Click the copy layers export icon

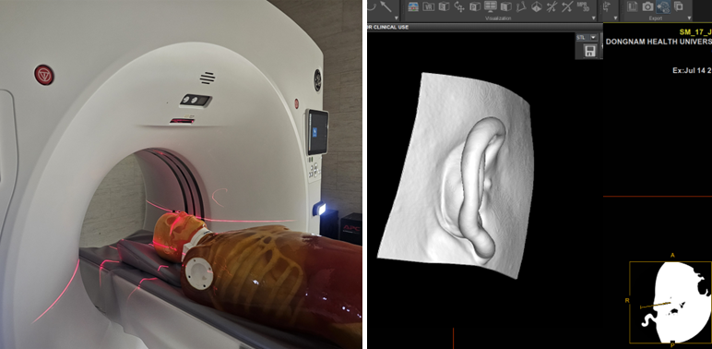point(679,6)
